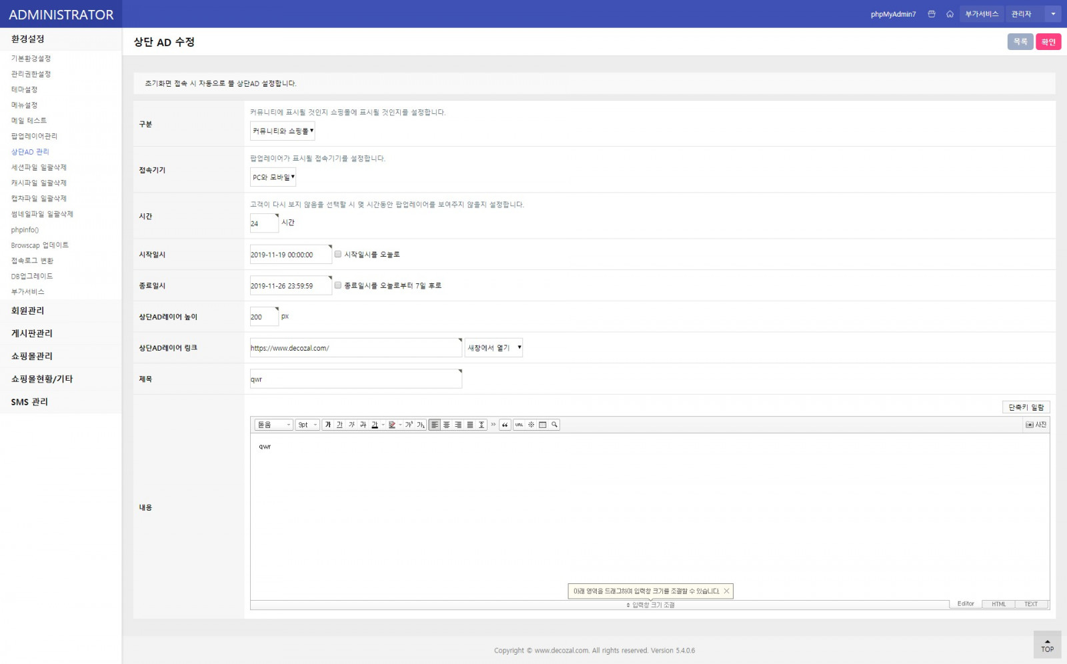This screenshot has width=1067, height=664.
Task: Check 종료일시를 오늘로부터 7일 후로 checkbox
Action: pos(338,285)
